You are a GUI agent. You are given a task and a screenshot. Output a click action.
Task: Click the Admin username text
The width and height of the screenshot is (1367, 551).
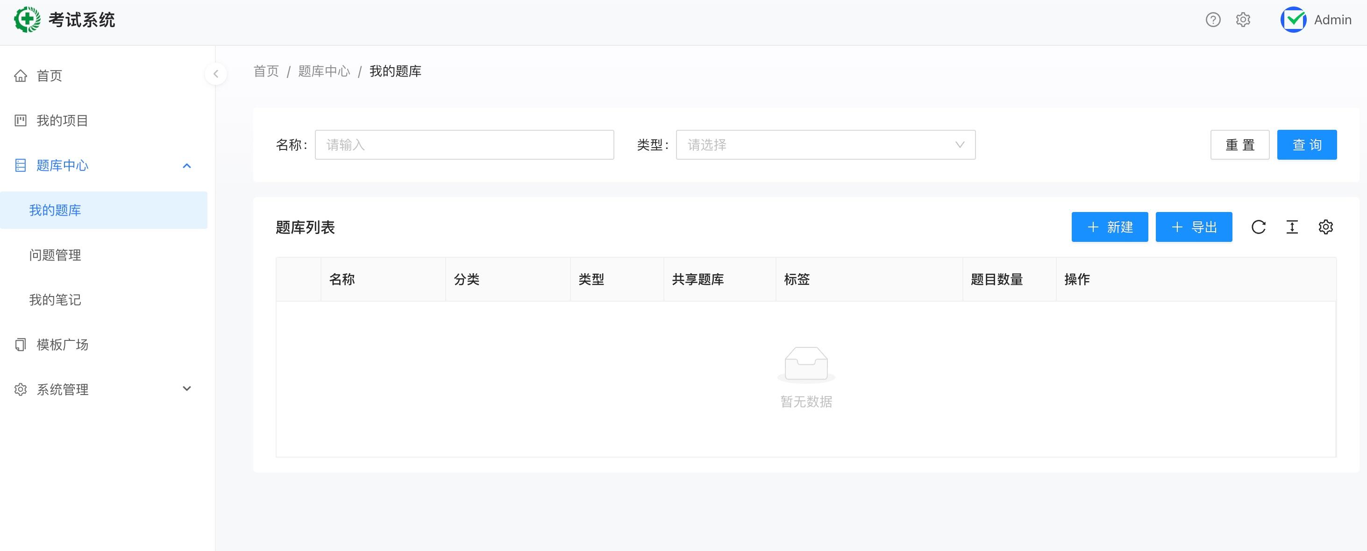coord(1332,20)
